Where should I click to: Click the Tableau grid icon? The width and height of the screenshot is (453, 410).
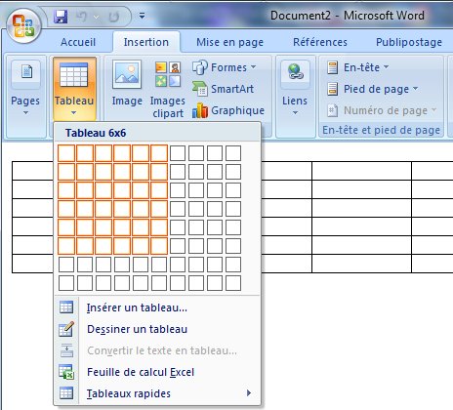pos(74,74)
